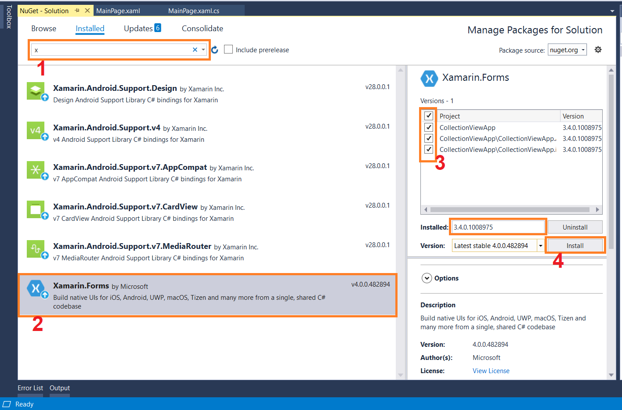Image resolution: width=622 pixels, height=410 pixels.
Task: Toggle the select-all projects checkbox in the header
Action: click(x=428, y=115)
